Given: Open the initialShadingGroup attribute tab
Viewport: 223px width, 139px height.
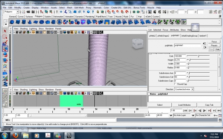Looking at the screenshot, I should 189,36.
